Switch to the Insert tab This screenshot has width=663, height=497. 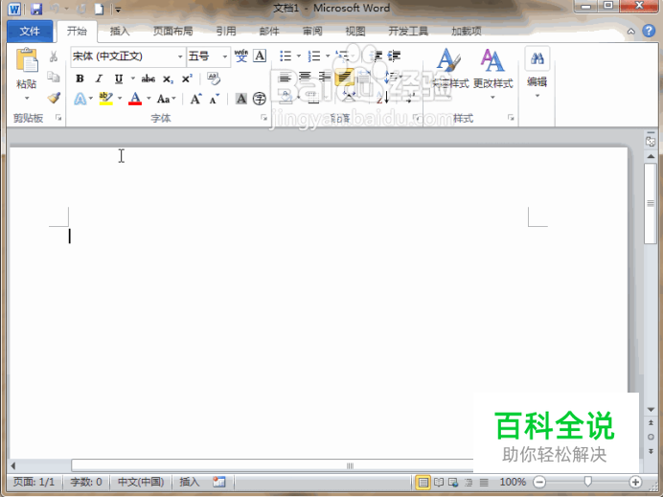[119, 32]
